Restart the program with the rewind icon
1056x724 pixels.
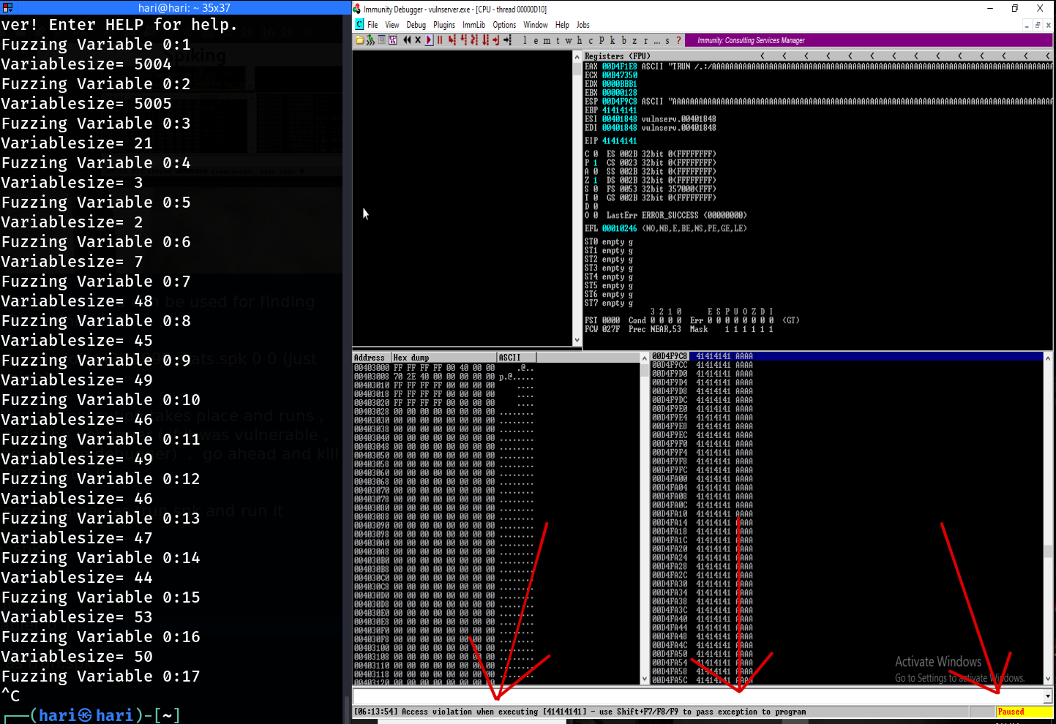point(407,40)
